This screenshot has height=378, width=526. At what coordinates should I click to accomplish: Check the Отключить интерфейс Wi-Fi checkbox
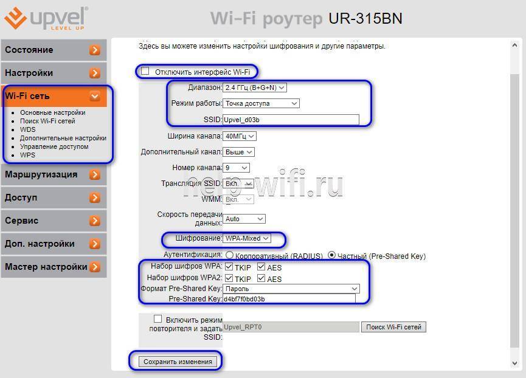(145, 71)
